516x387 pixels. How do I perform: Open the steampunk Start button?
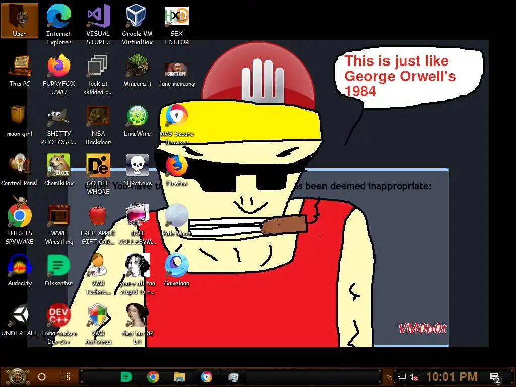[17, 377]
